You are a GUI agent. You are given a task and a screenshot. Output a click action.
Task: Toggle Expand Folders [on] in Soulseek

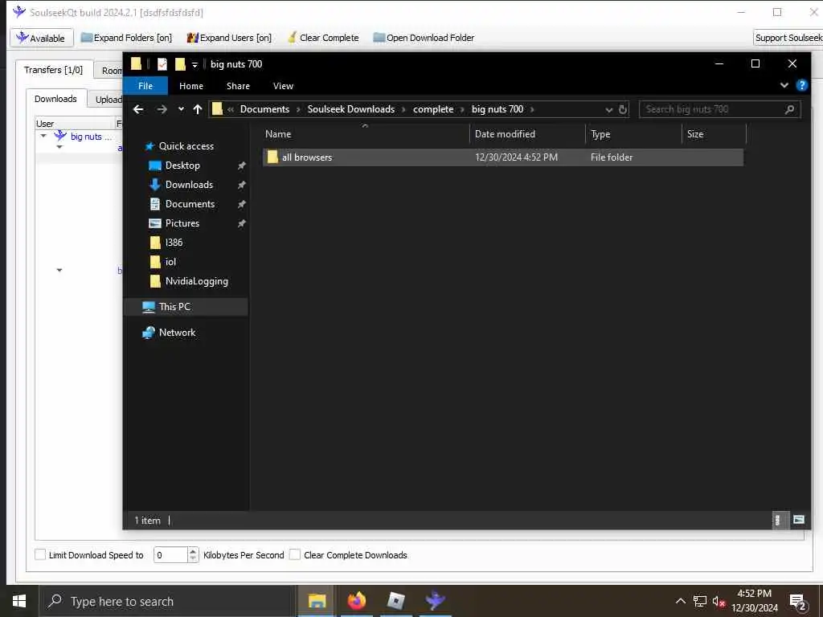click(x=126, y=38)
